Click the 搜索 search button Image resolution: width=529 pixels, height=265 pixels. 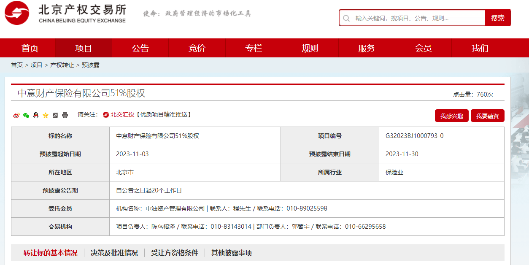(498, 18)
